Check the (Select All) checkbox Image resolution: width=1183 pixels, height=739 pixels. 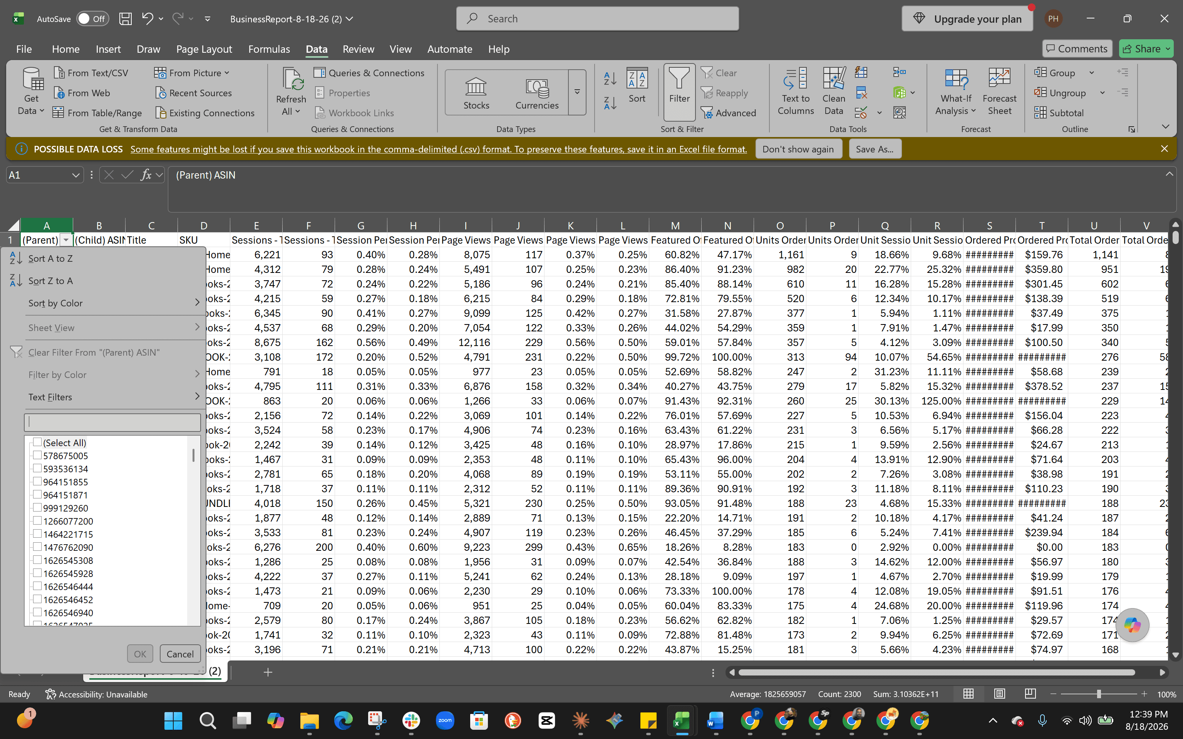(37, 442)
